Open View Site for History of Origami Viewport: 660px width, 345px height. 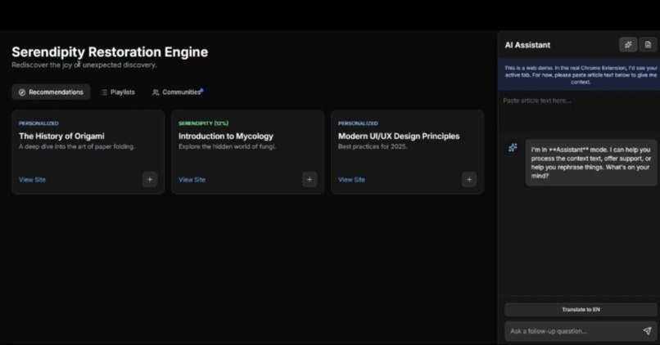click(32, 179)
